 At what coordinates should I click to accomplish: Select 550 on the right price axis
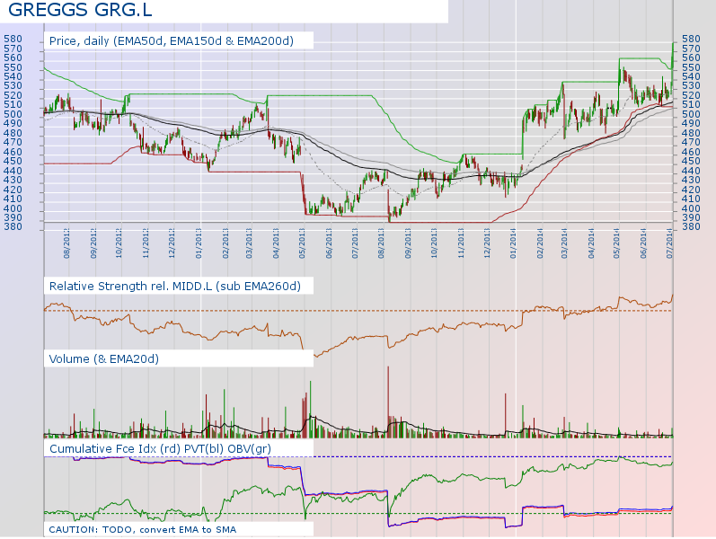pyautogui.click(x=691, y=67)
